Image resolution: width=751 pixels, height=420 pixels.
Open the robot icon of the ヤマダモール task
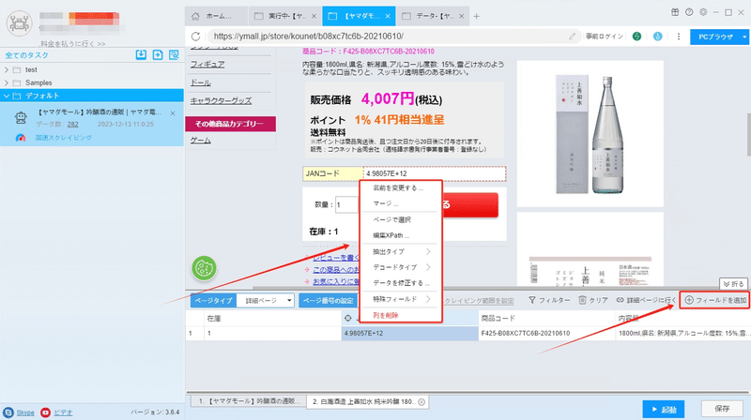(21, 118)
